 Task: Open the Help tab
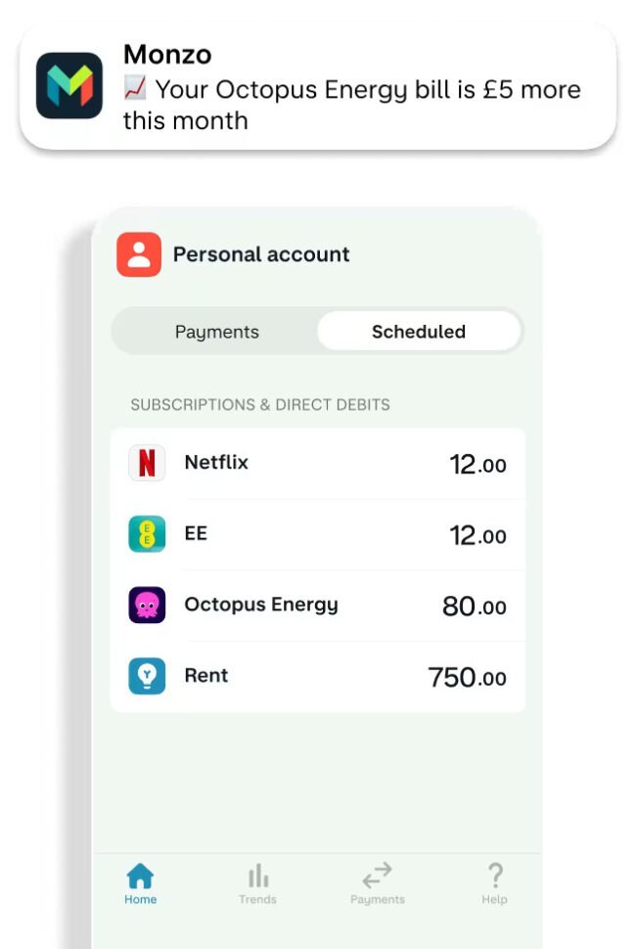pyautogui.click(x=494, y=883)
